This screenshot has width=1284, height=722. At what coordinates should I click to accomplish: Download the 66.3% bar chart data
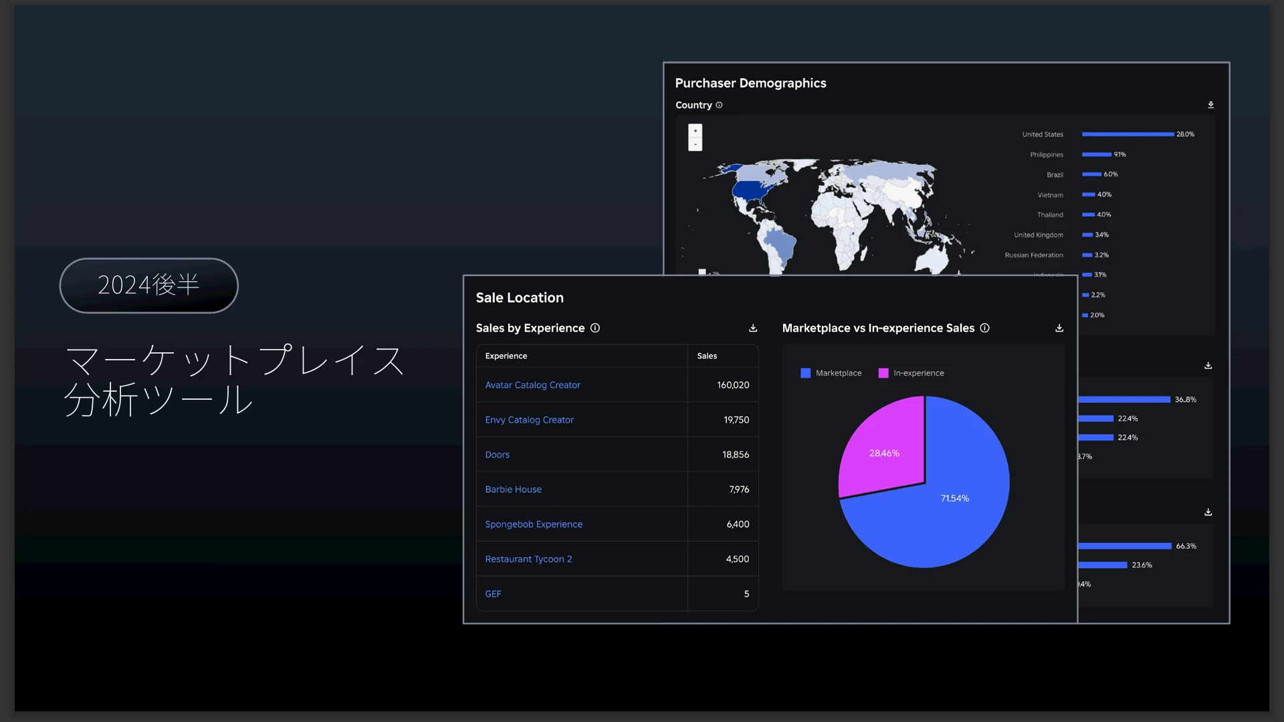pyautogui.click(x=1208, y=512)
